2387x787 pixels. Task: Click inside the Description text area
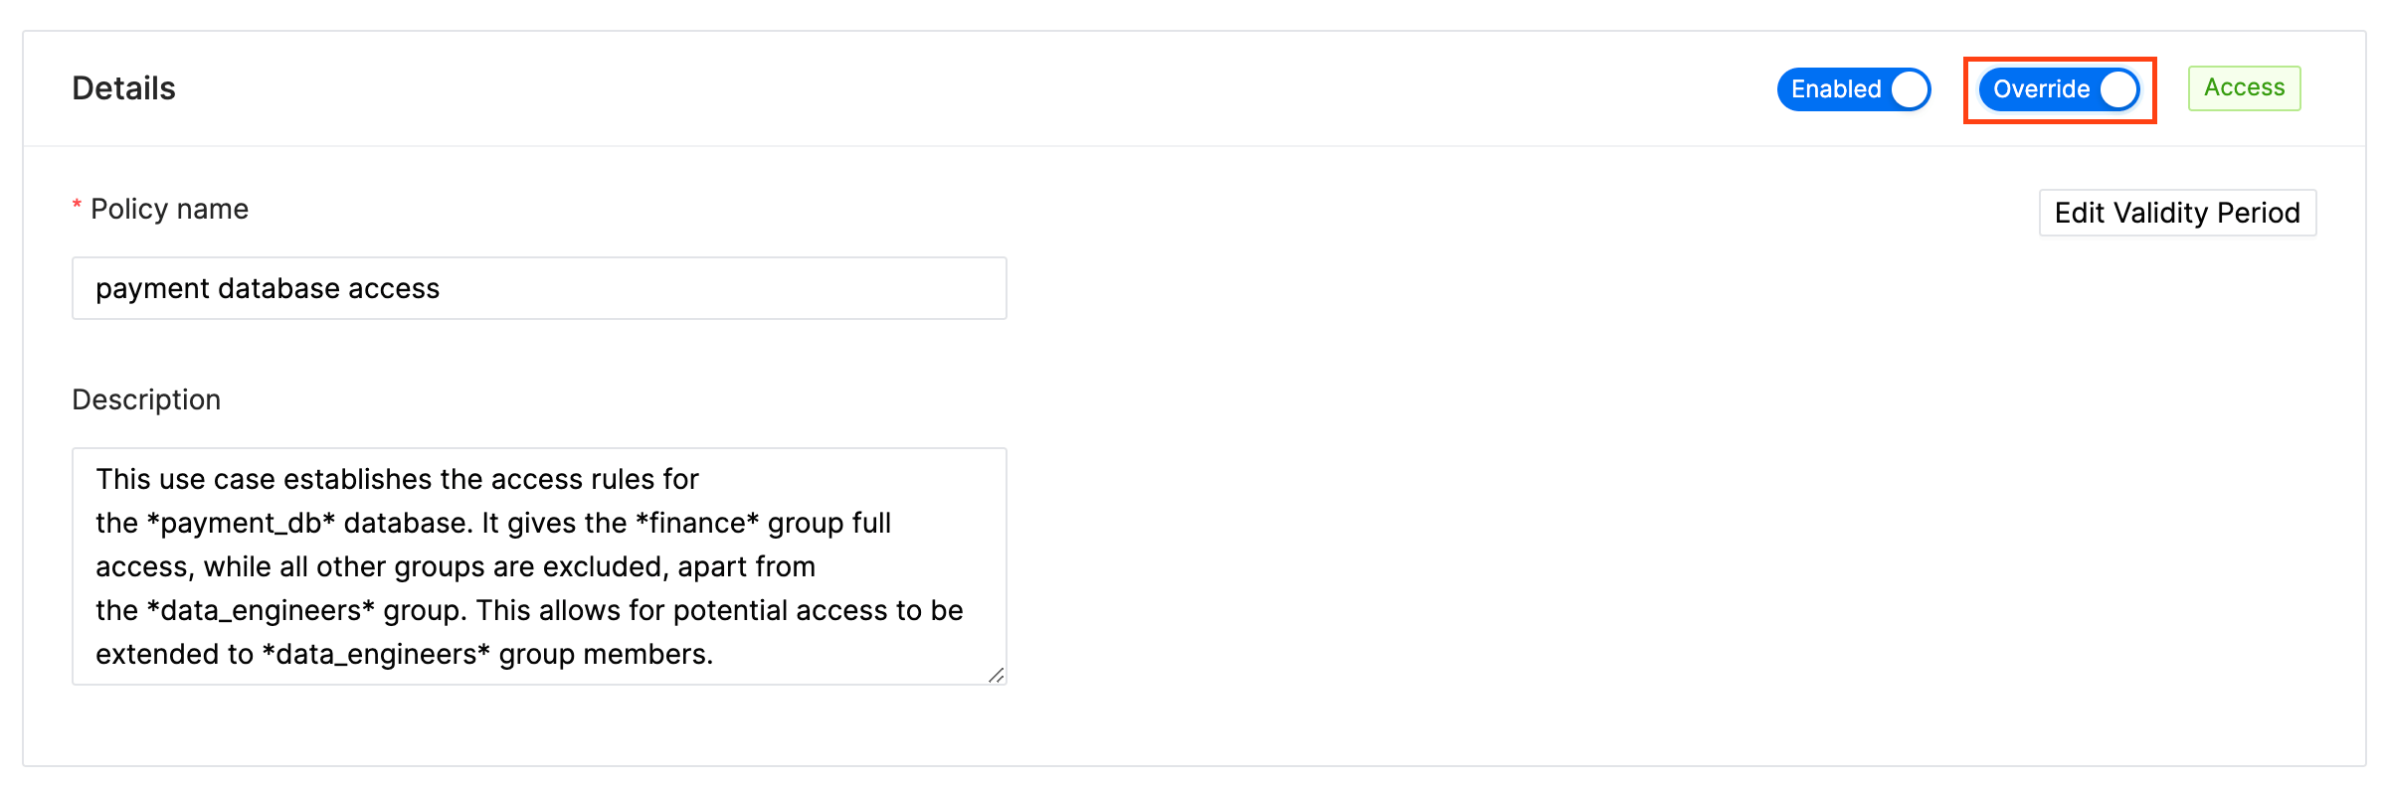(x=539, y=566)
